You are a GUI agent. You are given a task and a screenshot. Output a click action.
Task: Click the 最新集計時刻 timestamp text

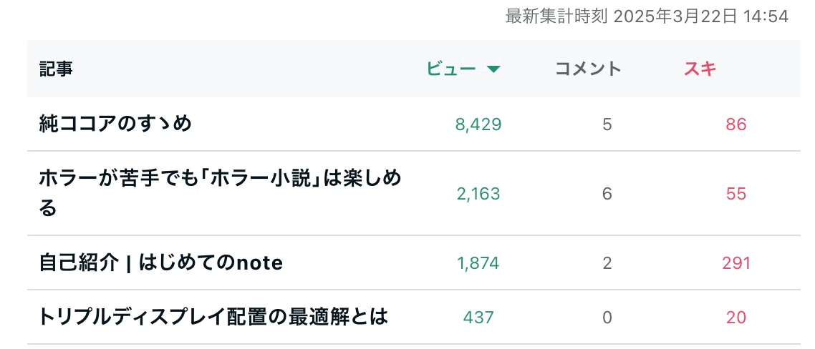click(x=647, y=16)
